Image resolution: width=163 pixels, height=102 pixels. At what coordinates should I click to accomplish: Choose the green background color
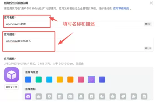tap(39, 79)
